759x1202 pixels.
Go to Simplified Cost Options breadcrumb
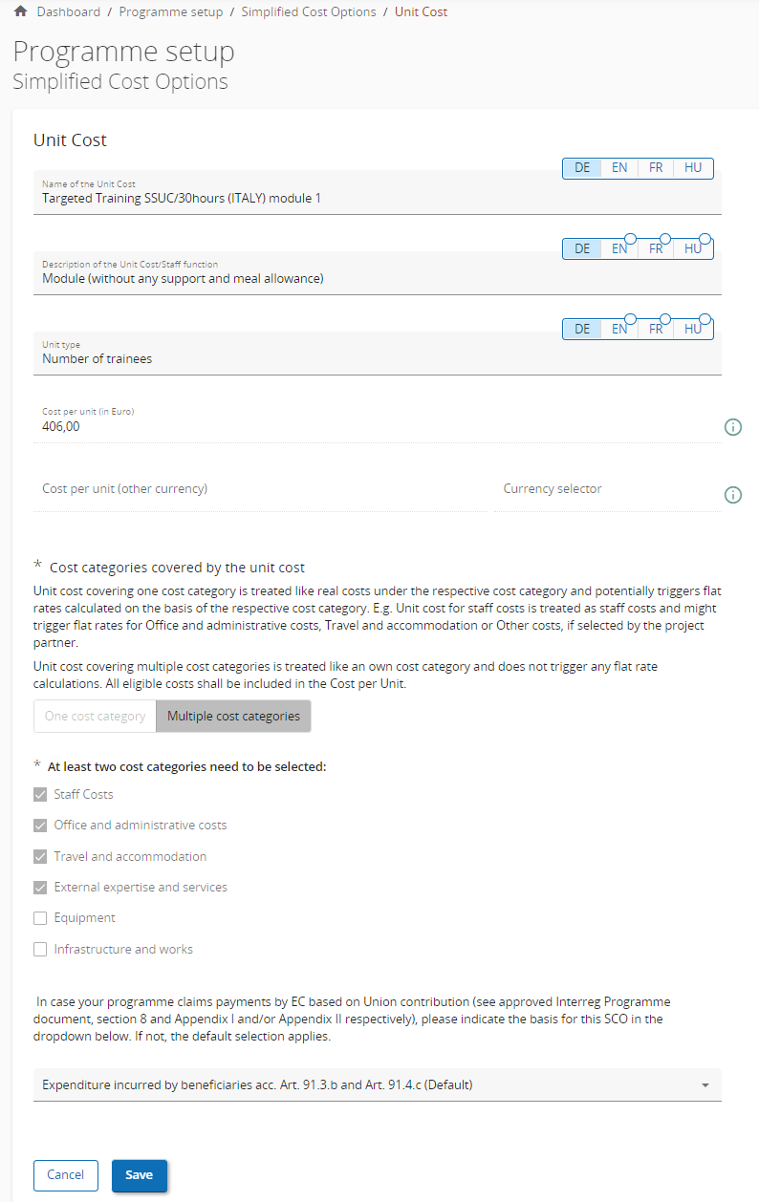pos(309,12)
